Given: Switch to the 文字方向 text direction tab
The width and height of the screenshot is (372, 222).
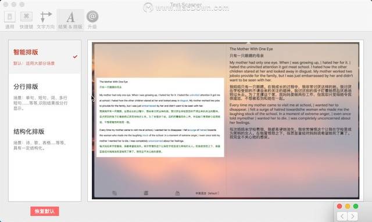Looking at the screenshot, I should point(46,20).
